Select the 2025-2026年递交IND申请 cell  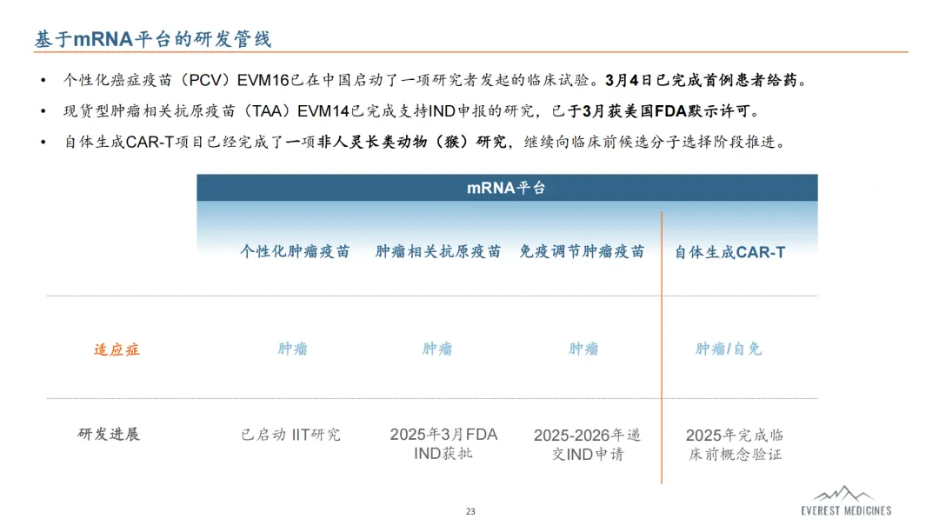click(587, 444)
